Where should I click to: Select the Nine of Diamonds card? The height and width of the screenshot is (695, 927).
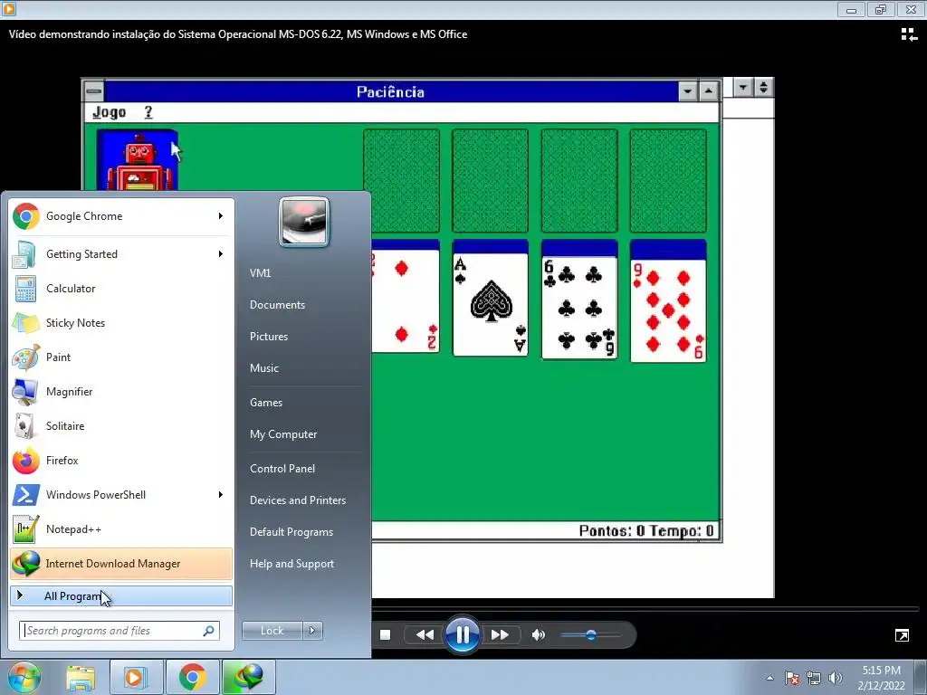668,310
